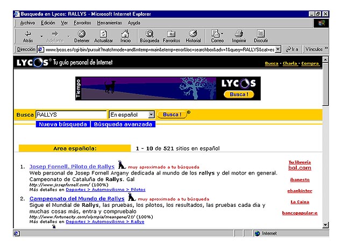Viewport: 341px width, 245px height.
Task: Open ebankinter sponsor link
Action: coord(300,191)
